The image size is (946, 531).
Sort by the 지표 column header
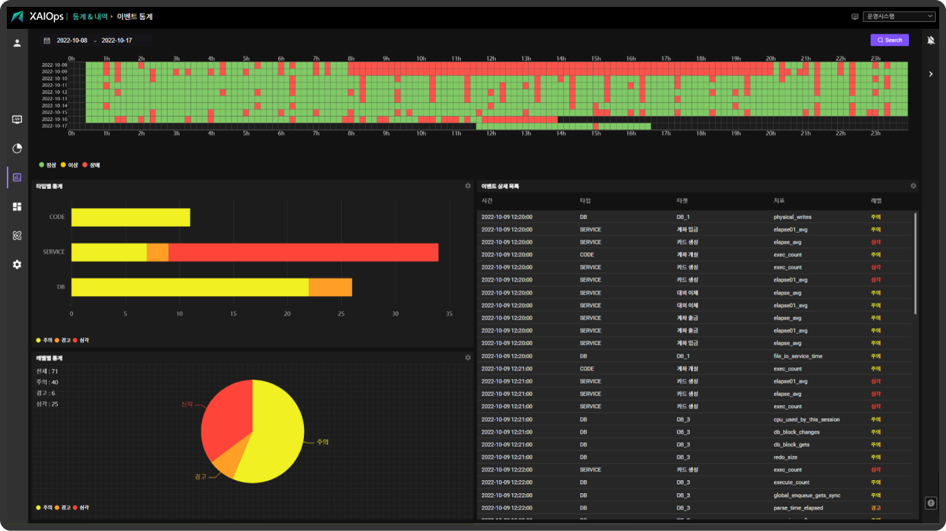coord(779,201)
